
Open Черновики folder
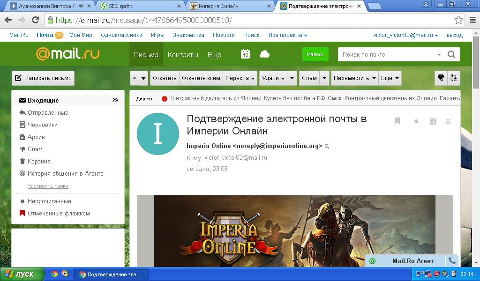[68, 125]
